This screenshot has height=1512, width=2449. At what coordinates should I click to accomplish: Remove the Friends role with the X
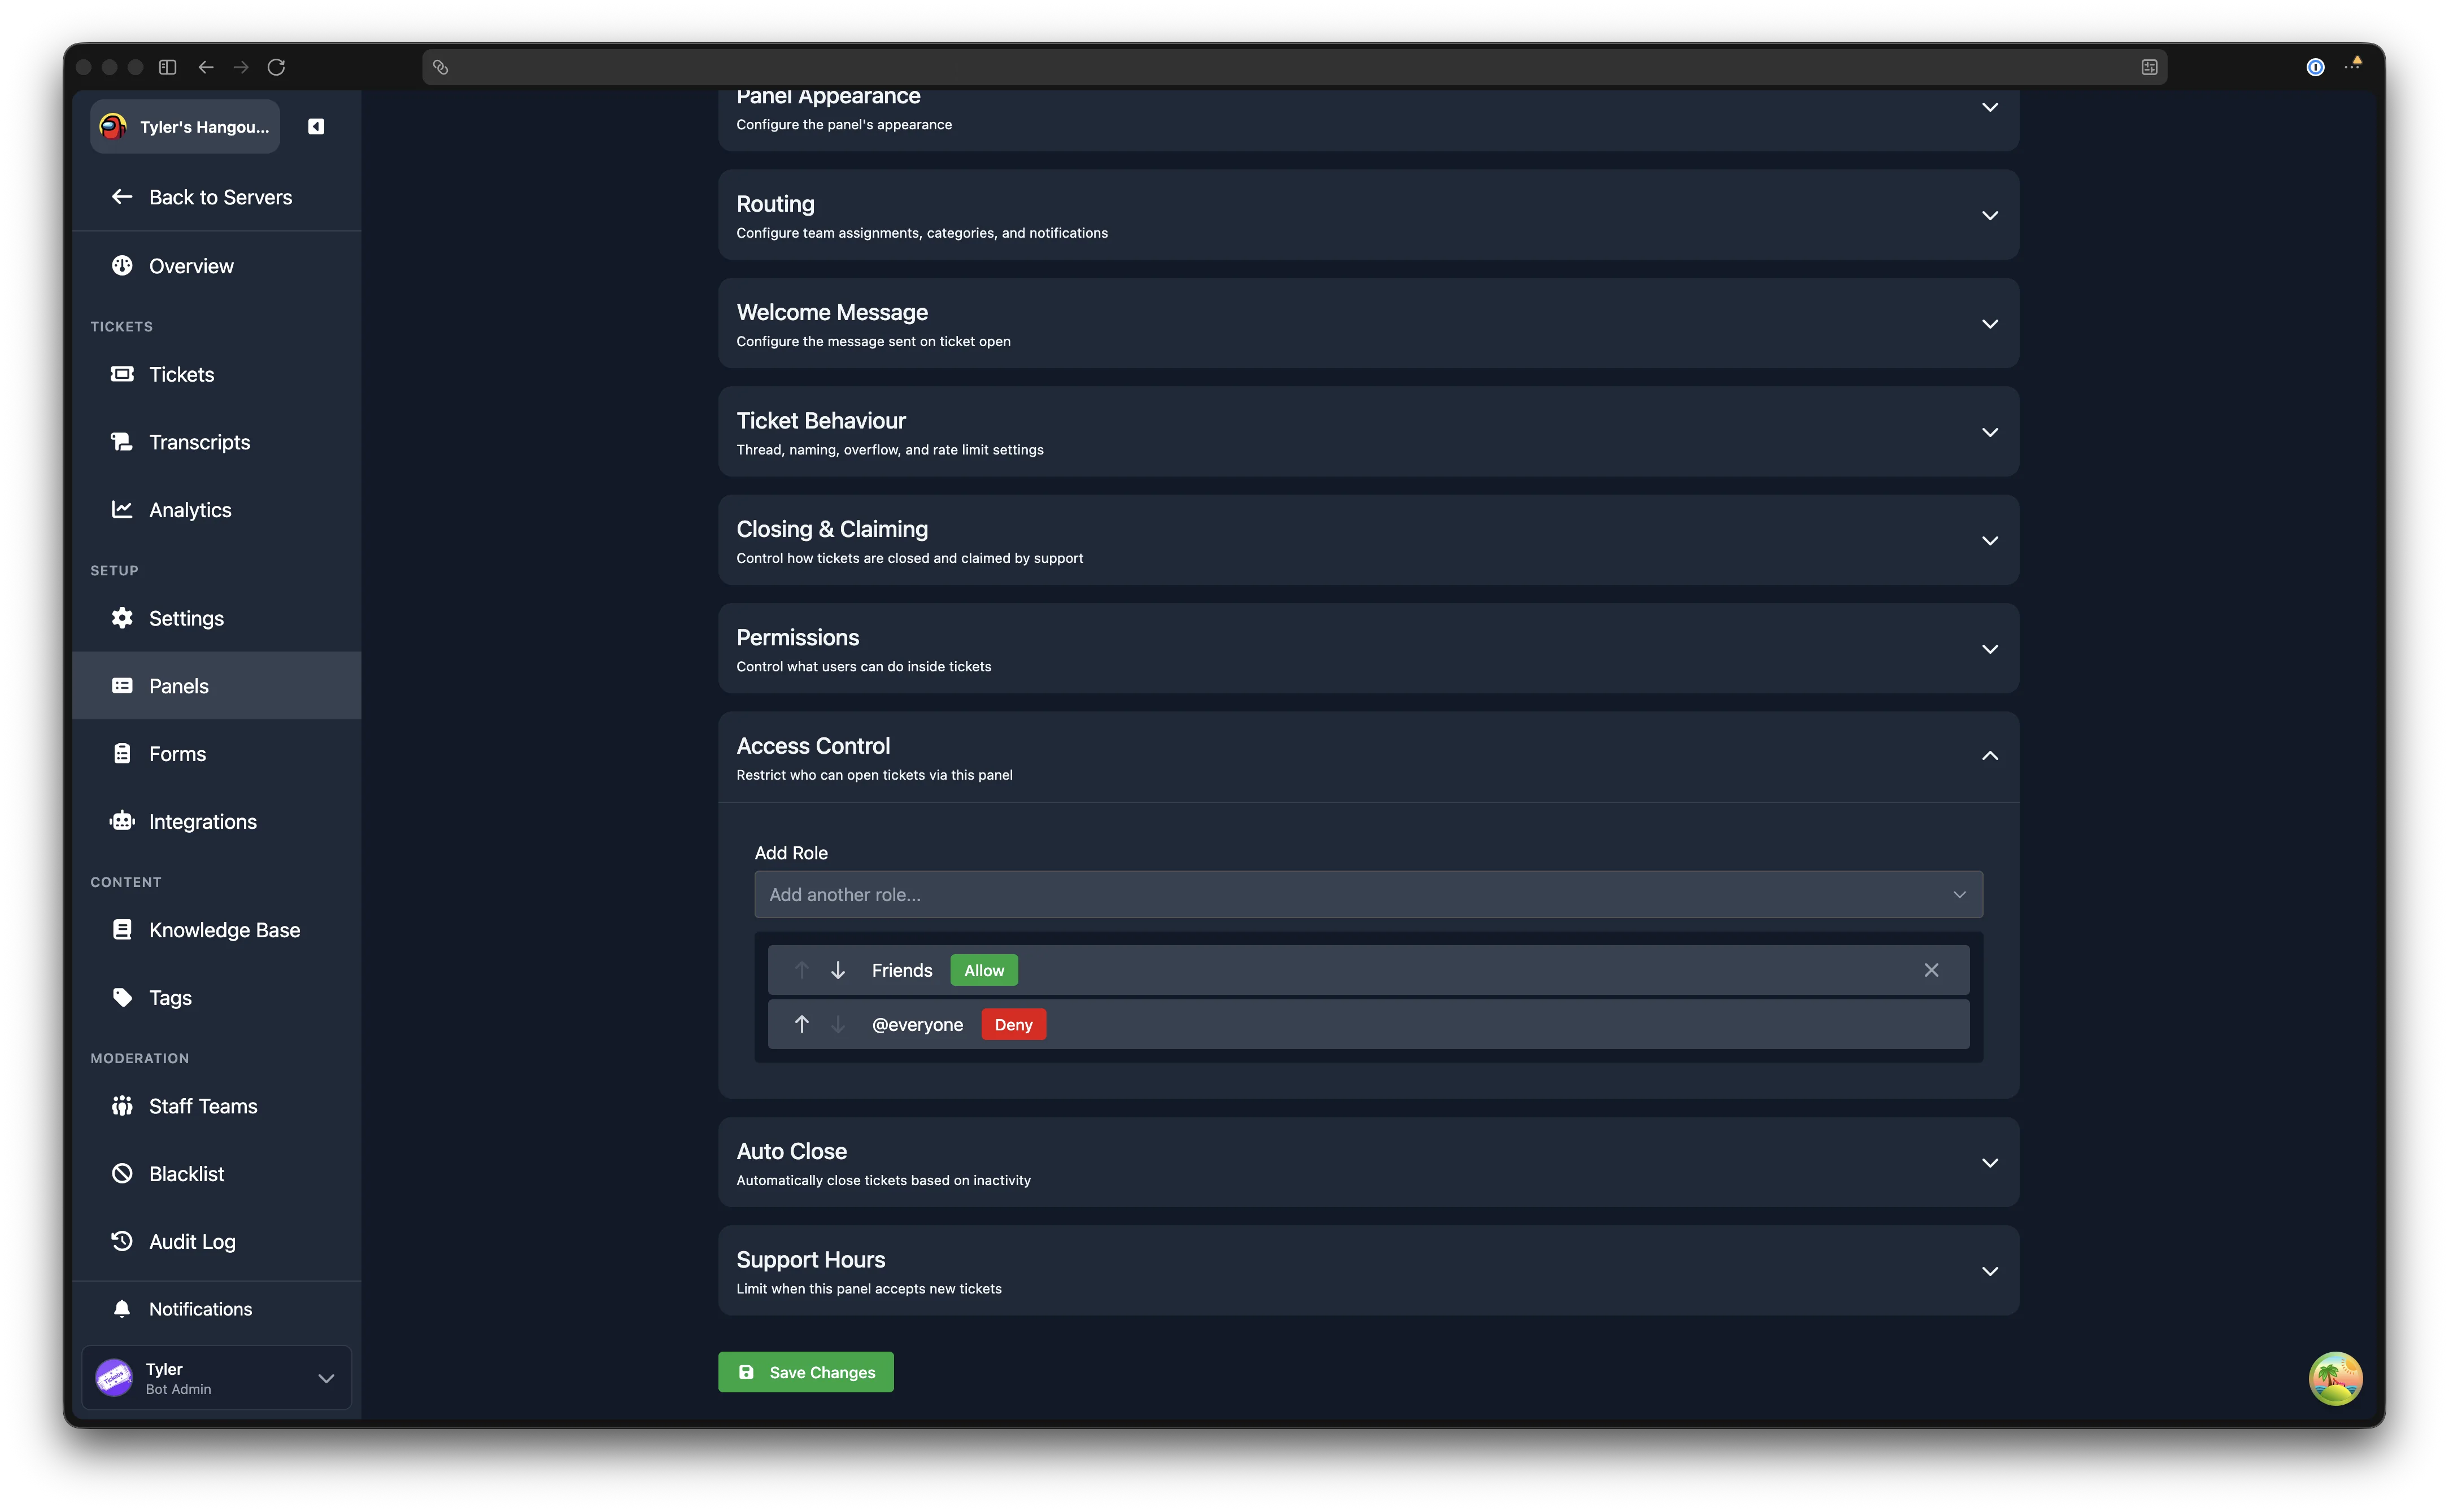[1931, 970]
